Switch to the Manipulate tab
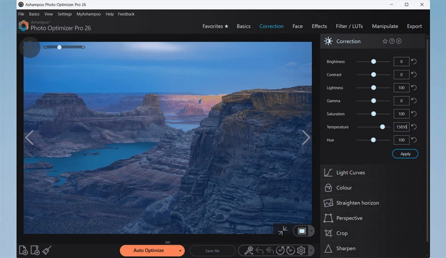The image size is (446, 258). point(385,26)
